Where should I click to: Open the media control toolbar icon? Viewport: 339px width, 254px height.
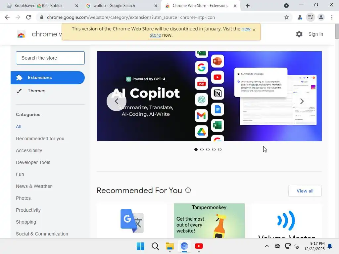[x=311, y=17]
